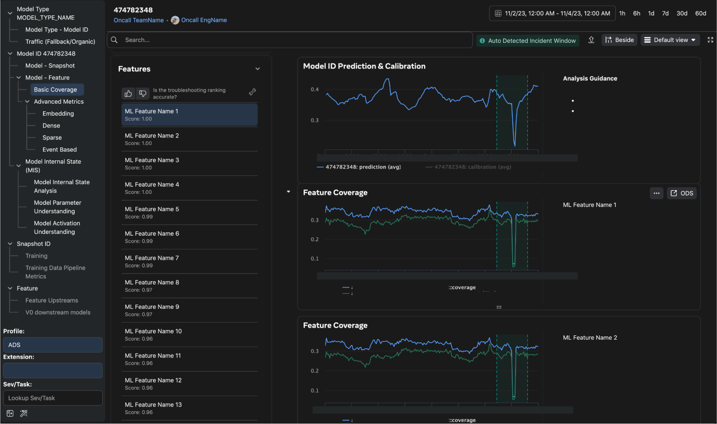Expand chart to fullscreen with expand icon

(x=710, y=40)
